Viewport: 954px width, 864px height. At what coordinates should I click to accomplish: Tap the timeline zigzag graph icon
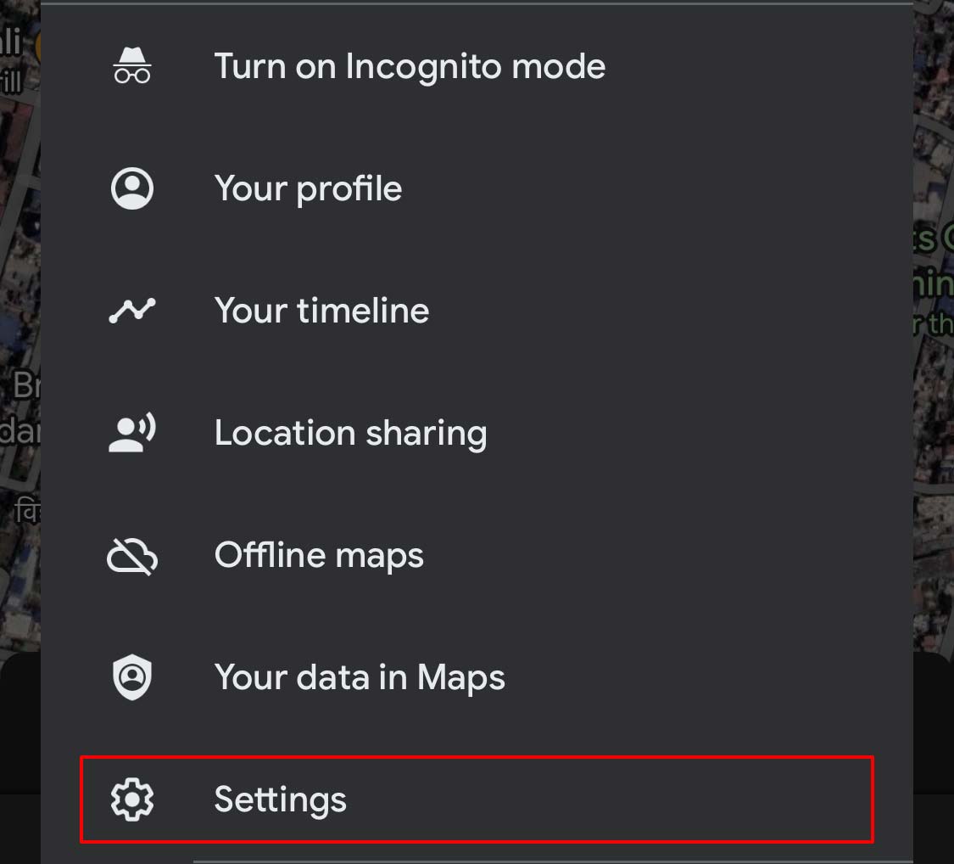132,311
